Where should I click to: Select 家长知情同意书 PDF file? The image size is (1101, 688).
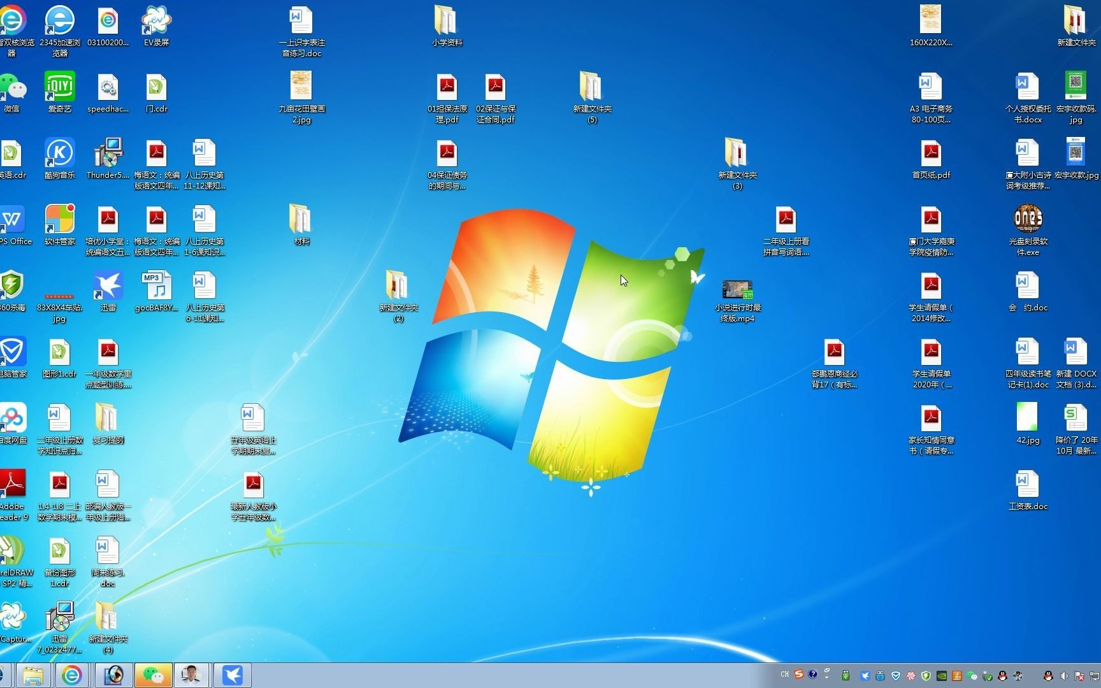tap(931, 429)
